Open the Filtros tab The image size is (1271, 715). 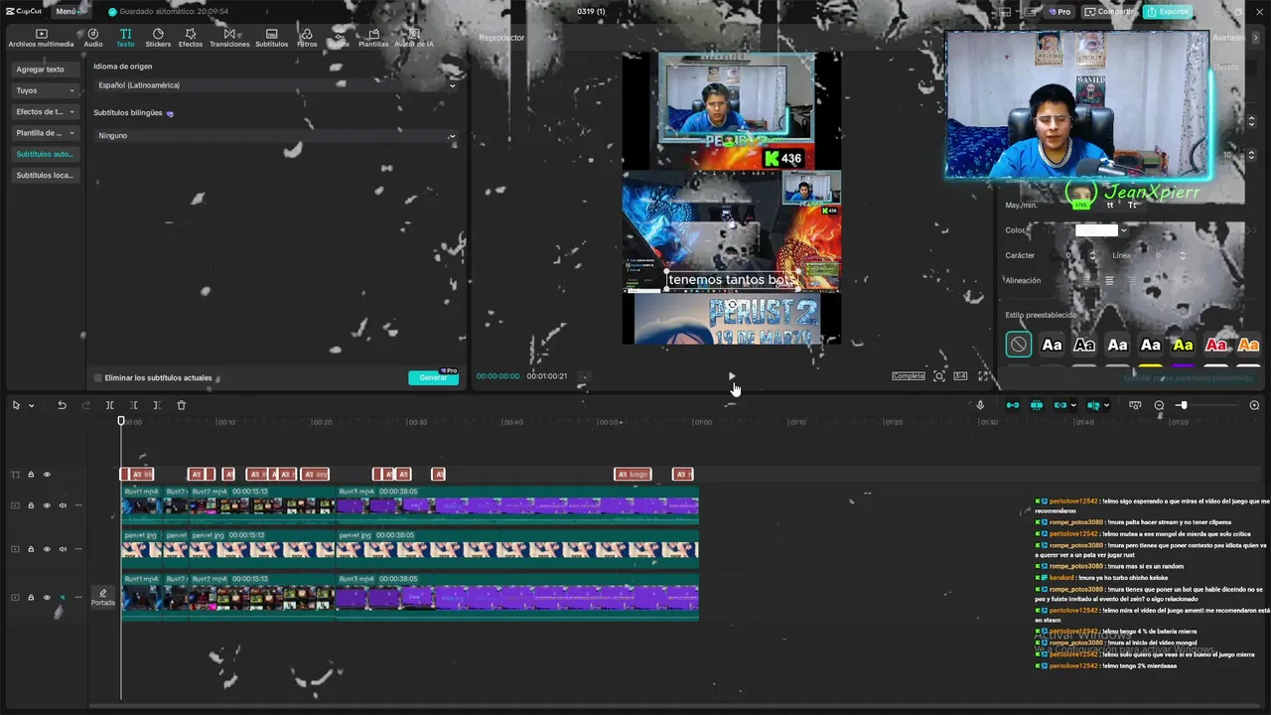click(307, 38)
